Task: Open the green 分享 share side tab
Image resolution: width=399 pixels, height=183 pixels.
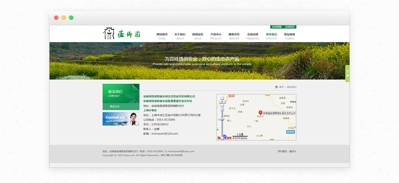Action: [x=347, y=73]
